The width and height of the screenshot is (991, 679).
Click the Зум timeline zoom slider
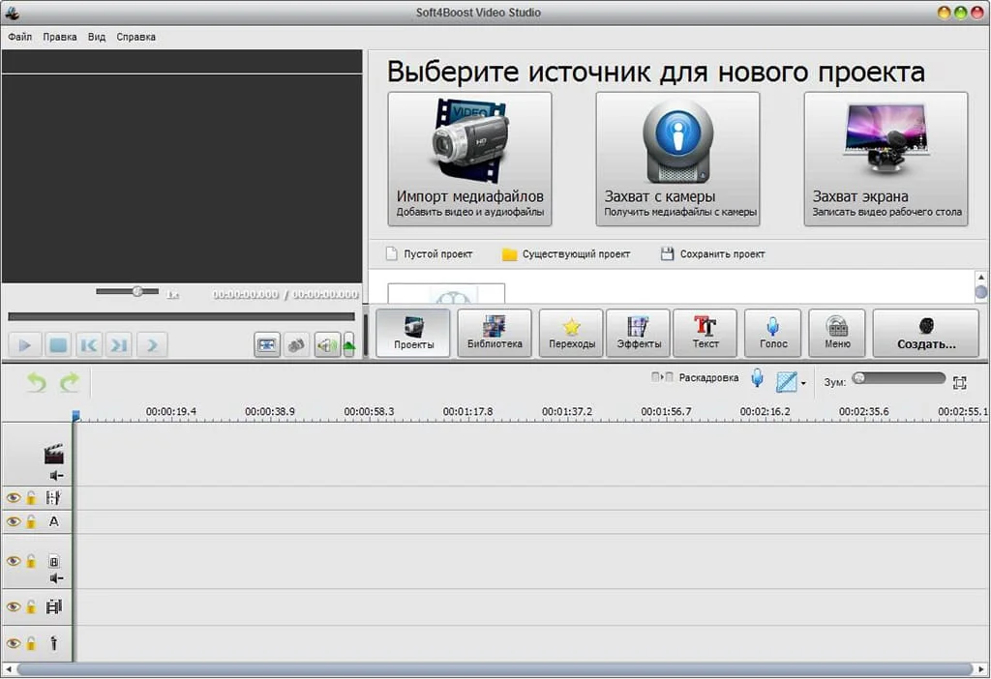click(x=898, y=379)
